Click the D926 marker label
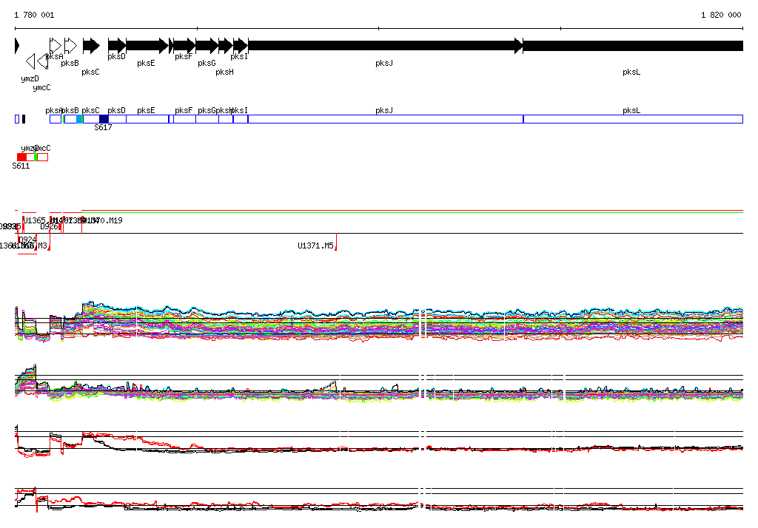Screen dimensions: 758x528 49,226
